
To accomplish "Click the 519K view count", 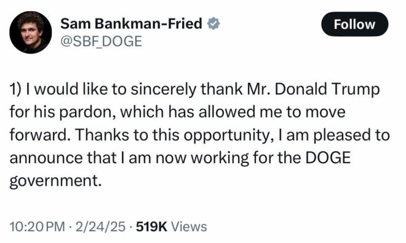I will pyautogui.click(x=151, y=226).
